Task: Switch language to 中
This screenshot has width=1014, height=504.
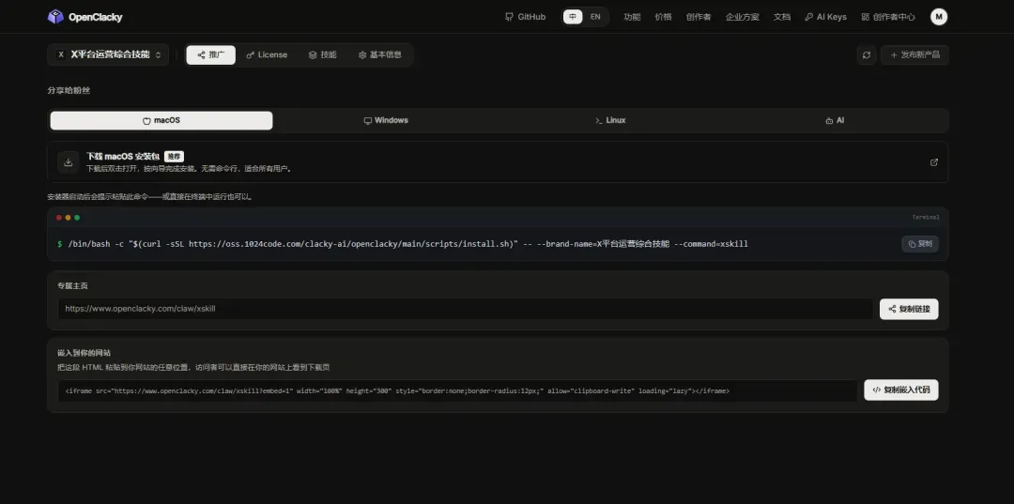Action: 573,17
